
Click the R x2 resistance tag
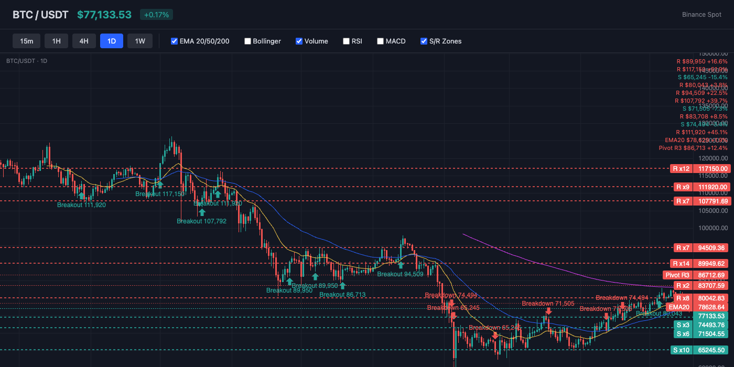683,285
